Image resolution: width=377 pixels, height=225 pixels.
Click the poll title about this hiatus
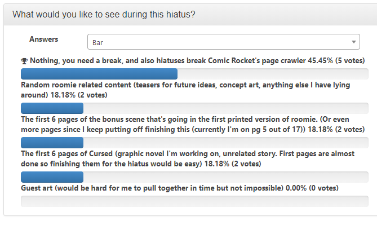[x=104, y=15]
